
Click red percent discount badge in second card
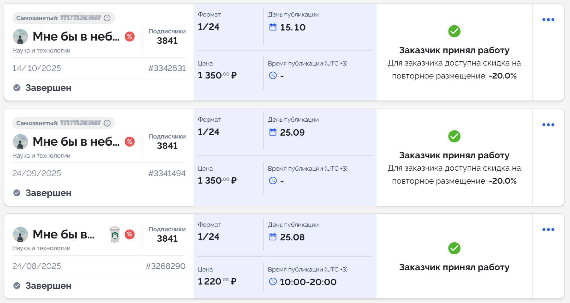click(x=130, y=142)
